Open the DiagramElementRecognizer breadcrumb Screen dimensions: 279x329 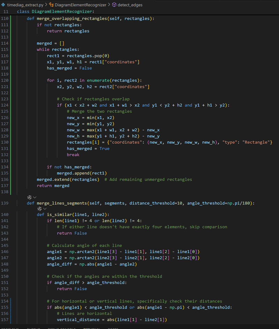click(x=81, y=5)
